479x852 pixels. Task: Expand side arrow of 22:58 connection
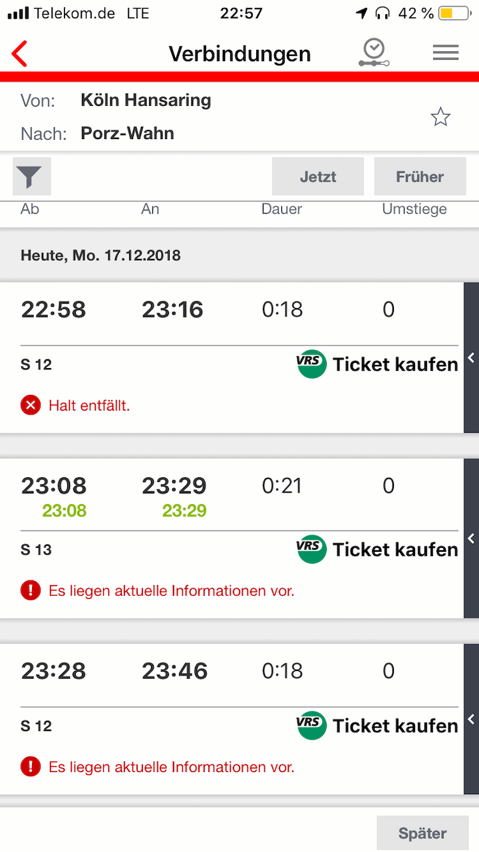pos(471,357)
